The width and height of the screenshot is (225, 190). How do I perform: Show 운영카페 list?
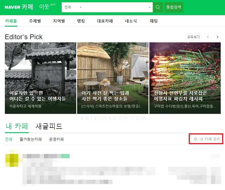[x=56, y=139]
